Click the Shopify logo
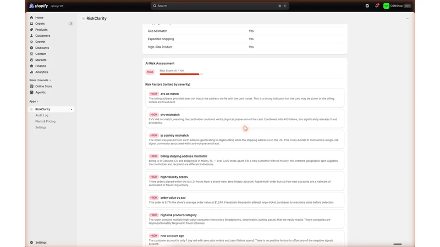Screen dimensions: 440x247 pos(38,6)
